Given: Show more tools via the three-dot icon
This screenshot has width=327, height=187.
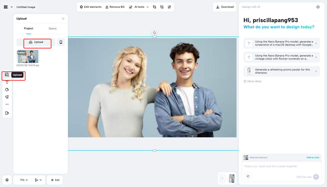Looking at the screenshot, I should [x=7, y=104].
